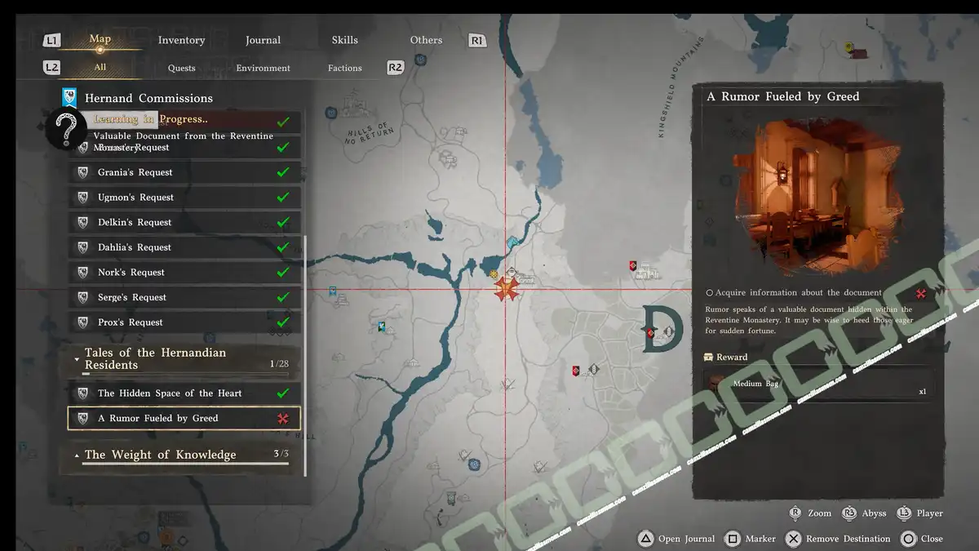Switch to the Inventory tab

tap(181, 40)
